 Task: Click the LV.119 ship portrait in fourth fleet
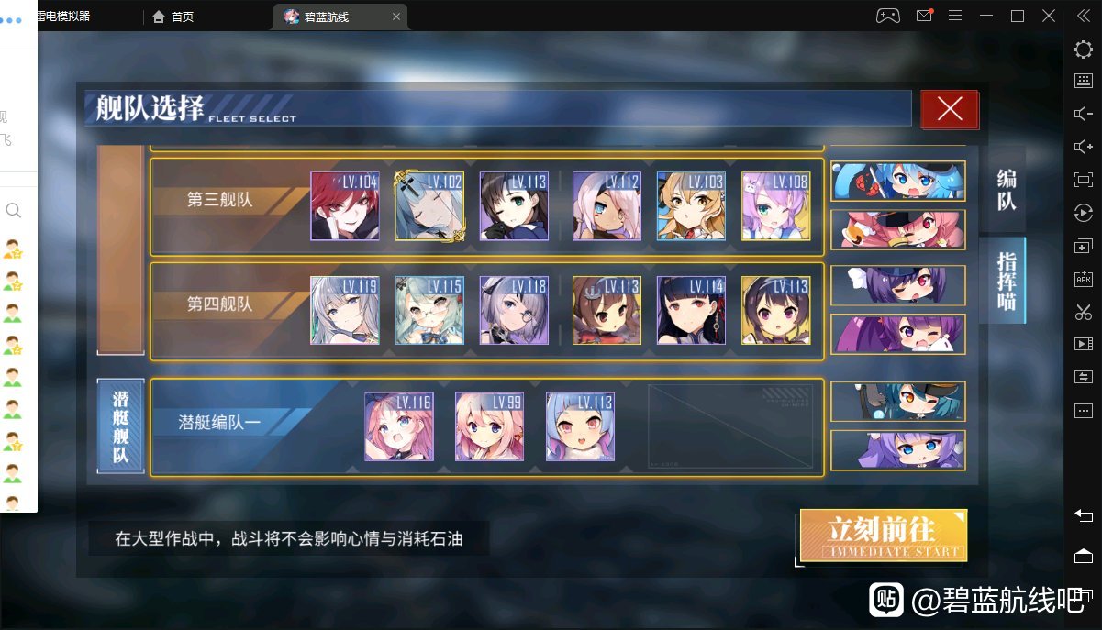tap(345, 311)
